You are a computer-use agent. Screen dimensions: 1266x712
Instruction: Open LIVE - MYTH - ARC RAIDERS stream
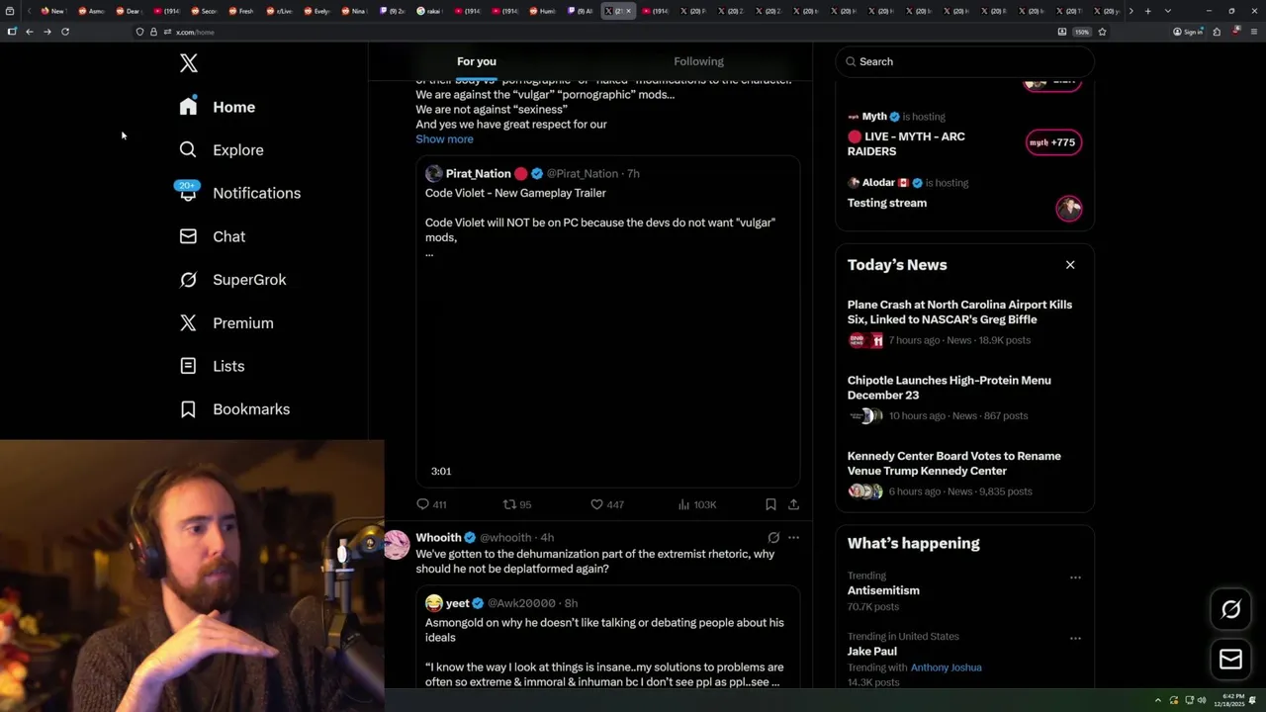click(x=906, y=144)
